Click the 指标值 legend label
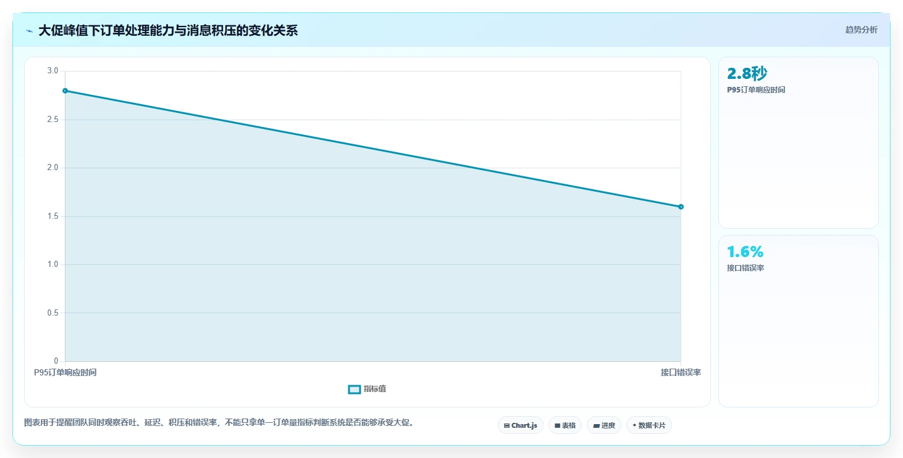 point(375,389)
